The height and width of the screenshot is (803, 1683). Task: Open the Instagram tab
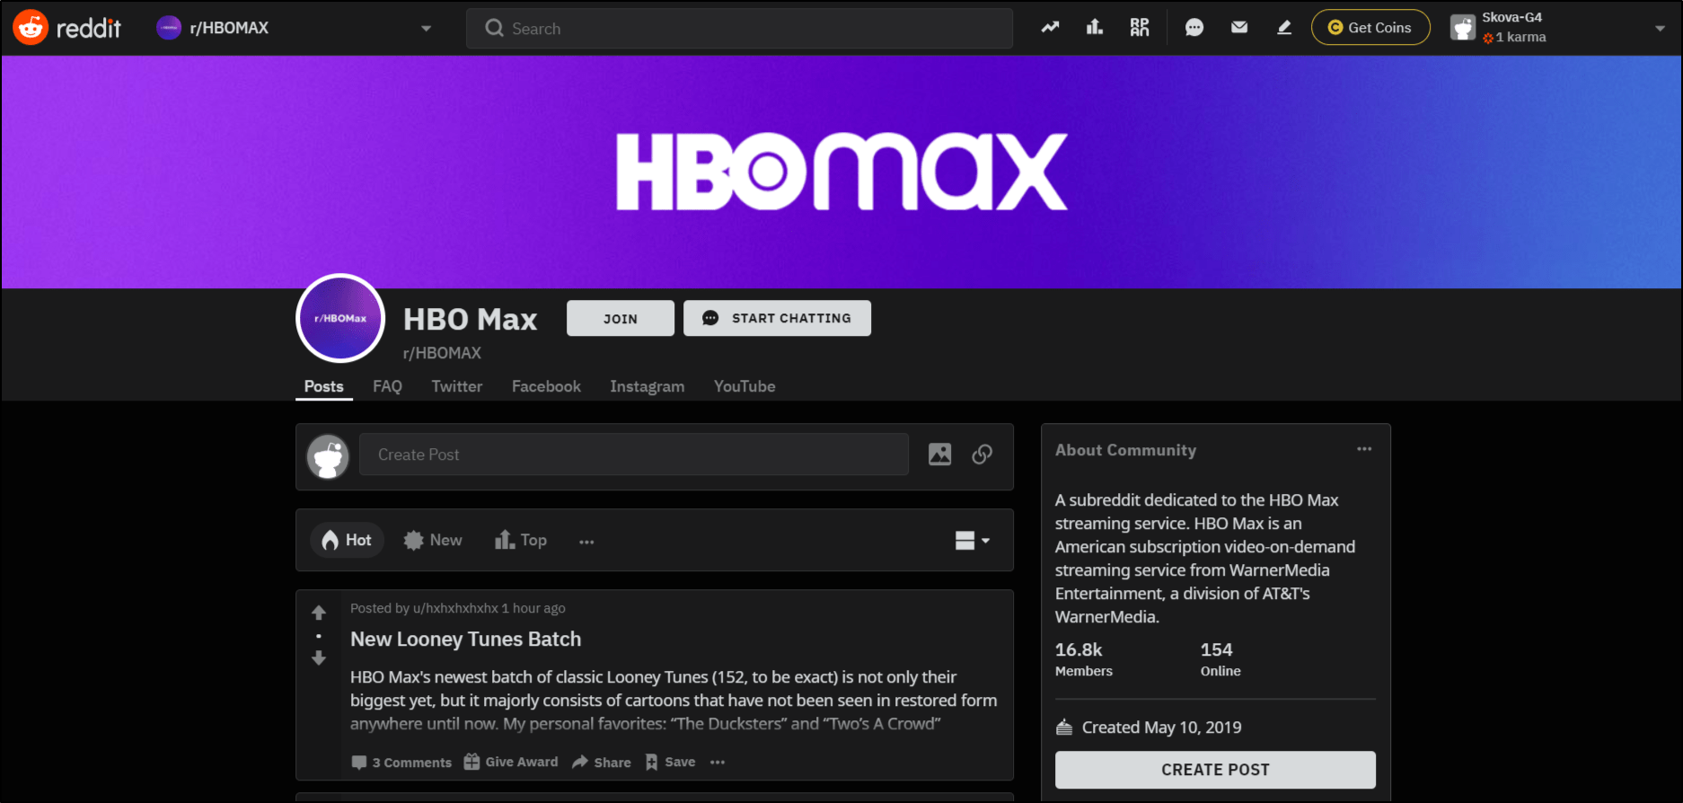647,386
